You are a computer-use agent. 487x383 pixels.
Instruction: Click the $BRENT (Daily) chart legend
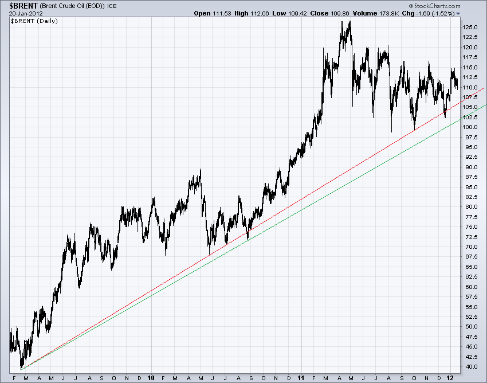click(x=34, y=21)
